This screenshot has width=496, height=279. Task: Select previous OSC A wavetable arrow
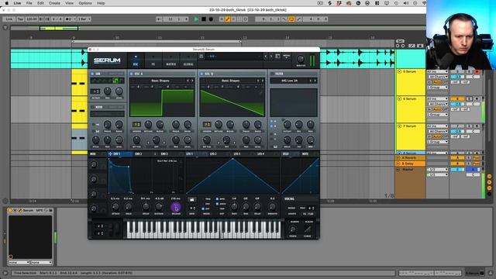coord(188,81)
